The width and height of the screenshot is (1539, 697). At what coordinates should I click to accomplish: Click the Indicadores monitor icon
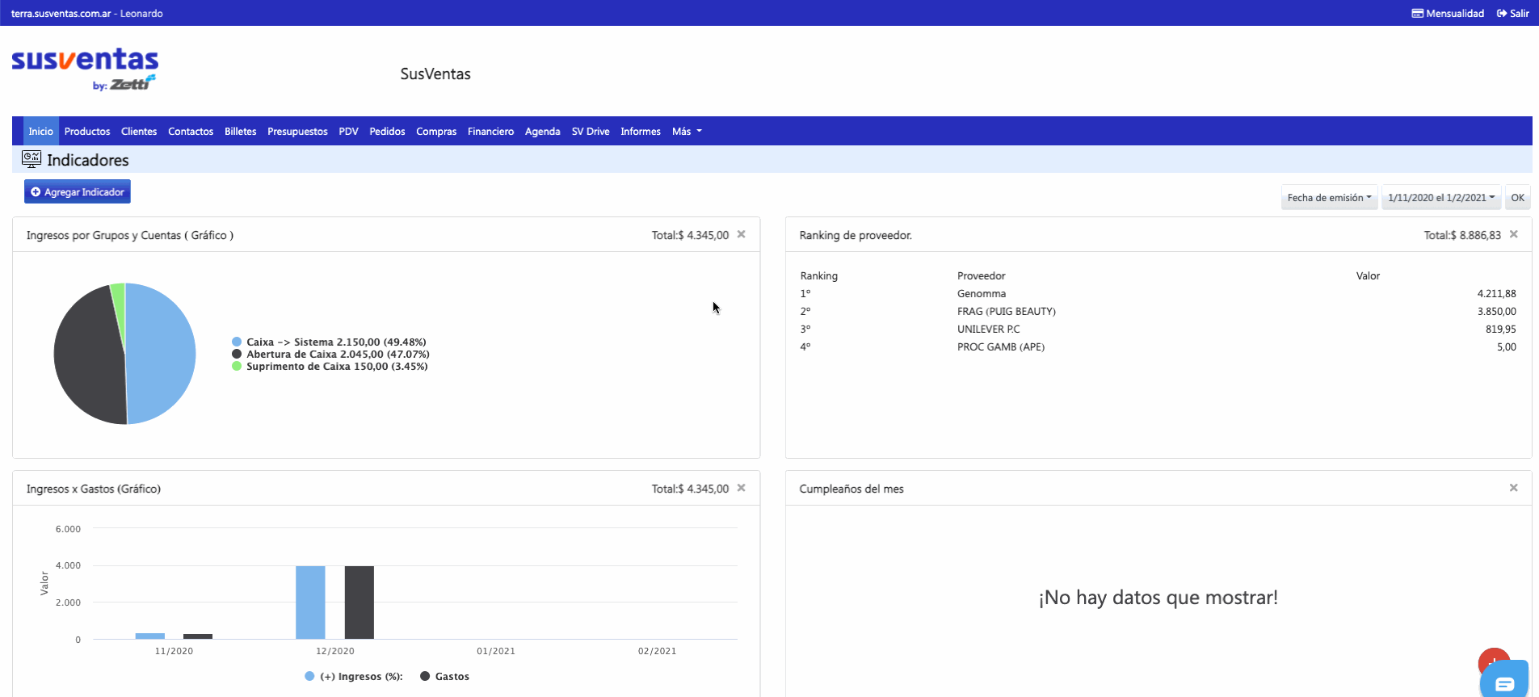[x=32, y=159]
